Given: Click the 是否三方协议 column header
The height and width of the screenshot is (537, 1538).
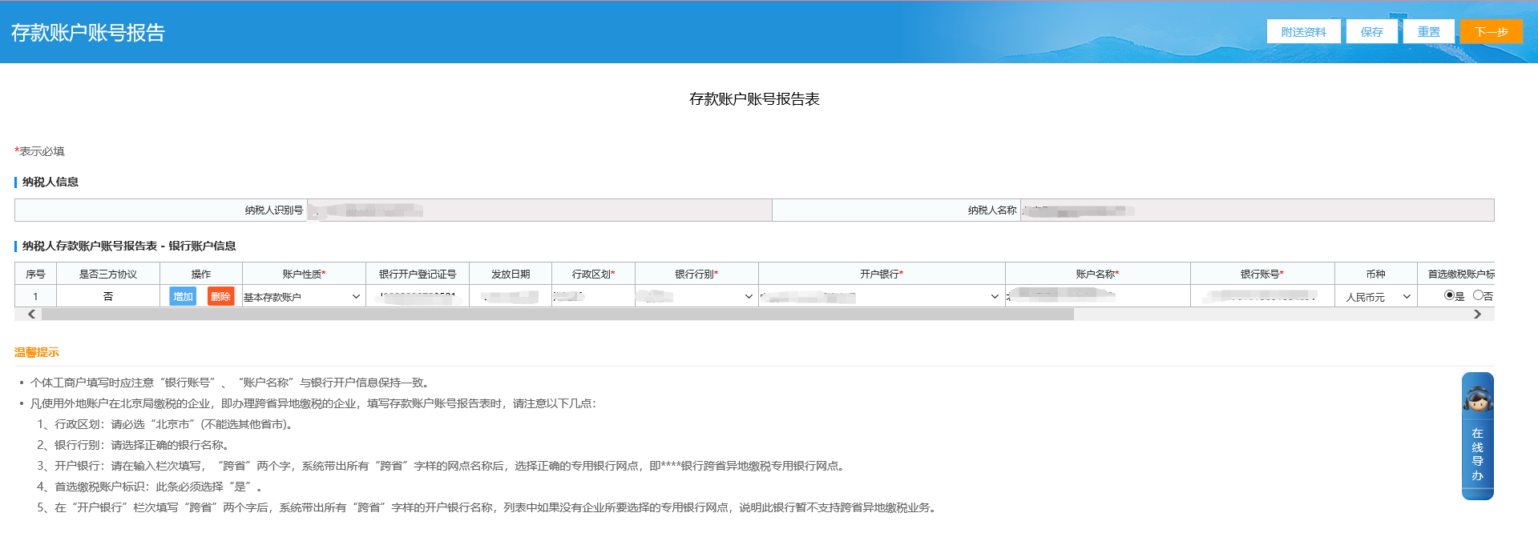Looking at the screenshot, I should click(x=108, y=274).
